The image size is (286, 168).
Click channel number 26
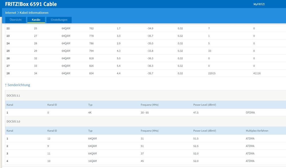[x=8, y=58]
